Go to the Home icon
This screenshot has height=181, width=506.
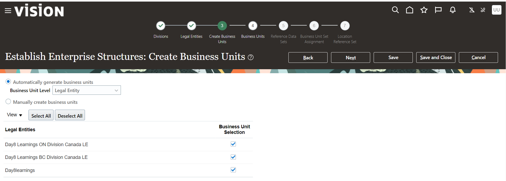(409, 10)
